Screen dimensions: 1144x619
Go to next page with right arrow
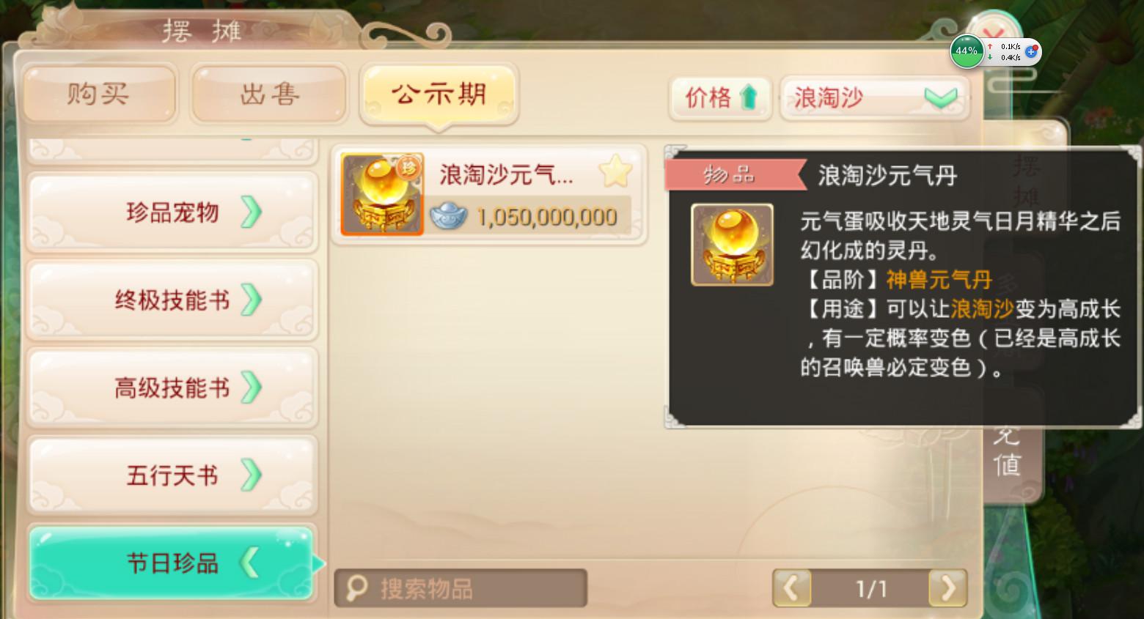[x=947, y=588]
